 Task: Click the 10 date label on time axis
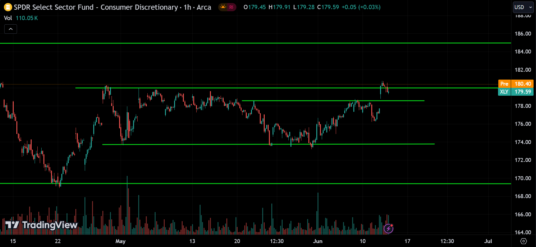[x=362, y=241]
